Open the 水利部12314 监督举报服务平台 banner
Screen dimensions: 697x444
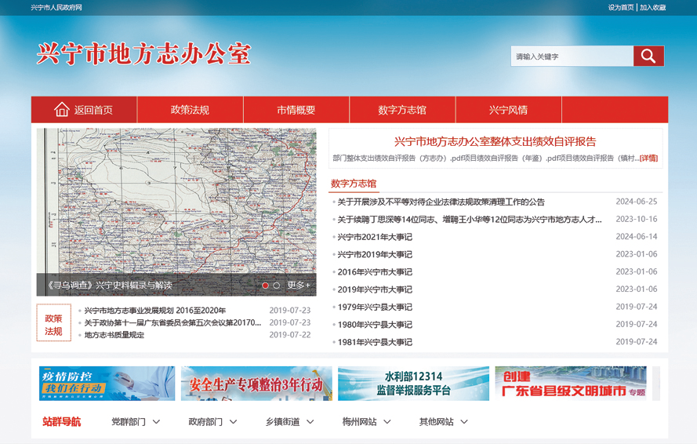(x=413, y=384)
